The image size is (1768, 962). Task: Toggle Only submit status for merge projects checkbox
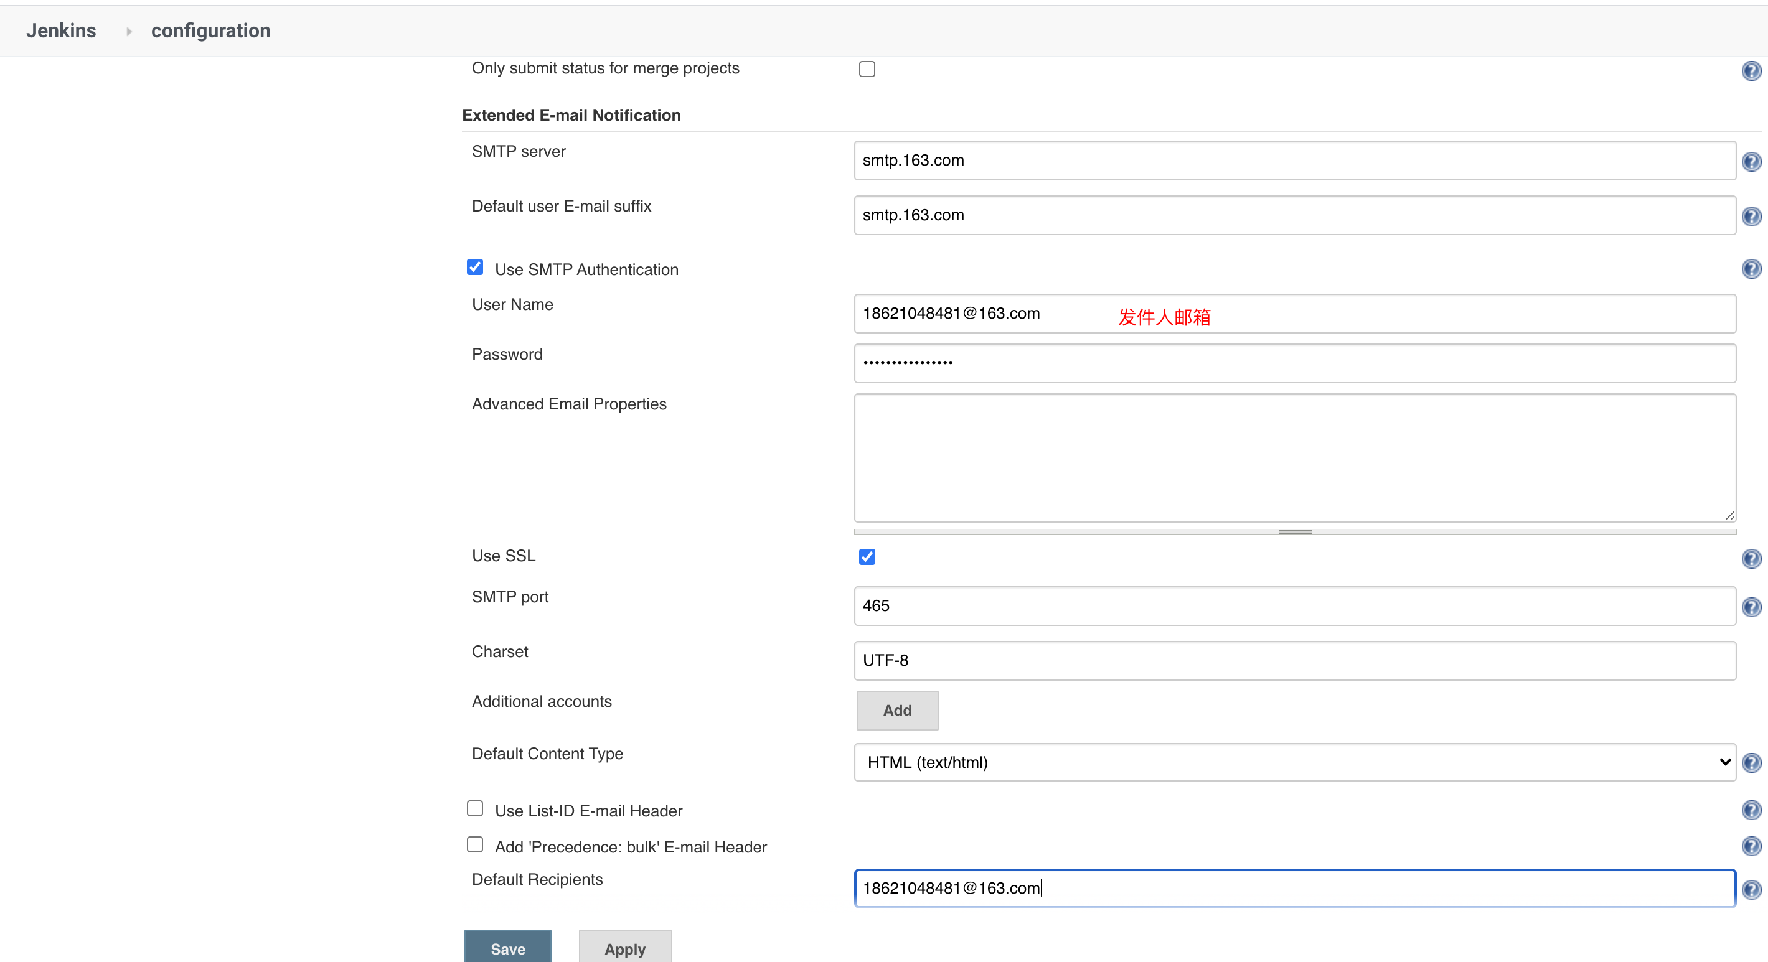pos(867,69)
